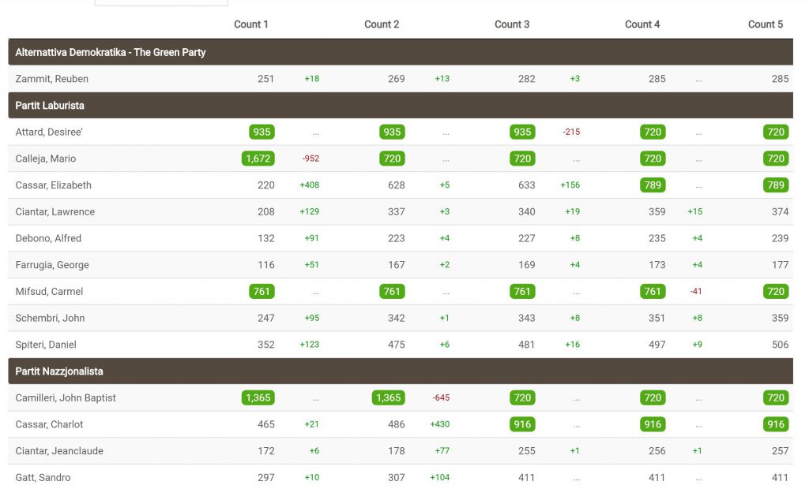Image resolution: width=809 pixels, height=500 pixels.
Task: Select the "Count 2" column header
Action: click(x=382, y=24)
